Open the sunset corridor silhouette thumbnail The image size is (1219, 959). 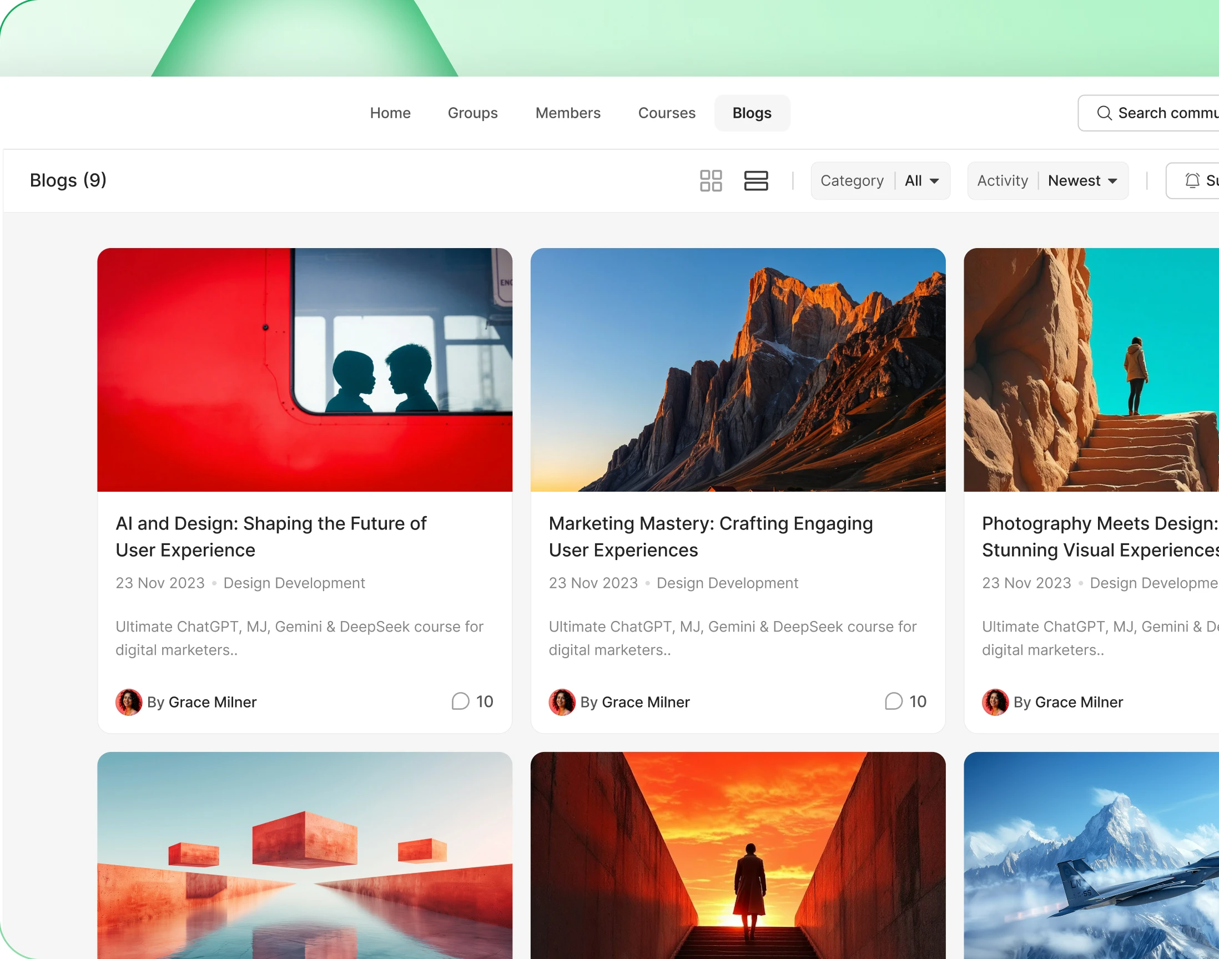(738, 855)
